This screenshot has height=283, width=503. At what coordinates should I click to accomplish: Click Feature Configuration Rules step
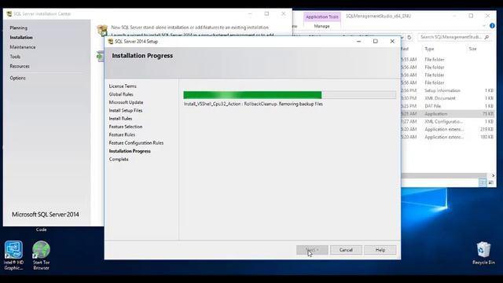click(136, 143)
